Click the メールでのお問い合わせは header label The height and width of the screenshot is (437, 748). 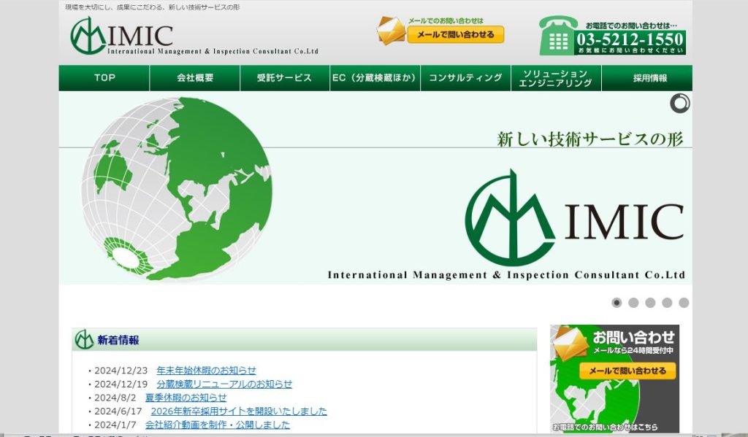click(x=446, y=20)
